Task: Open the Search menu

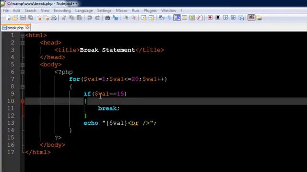Action: (30, 11)
